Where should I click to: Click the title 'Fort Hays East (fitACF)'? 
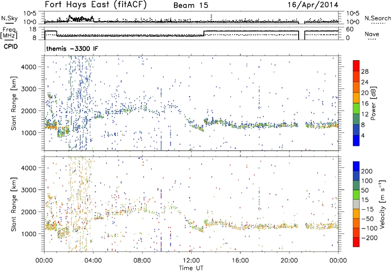coord(96,5)
